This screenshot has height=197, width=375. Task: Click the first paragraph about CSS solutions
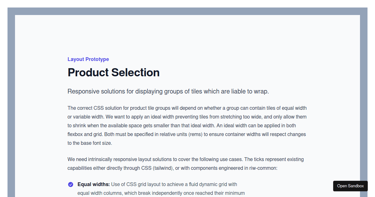point(187,125)
